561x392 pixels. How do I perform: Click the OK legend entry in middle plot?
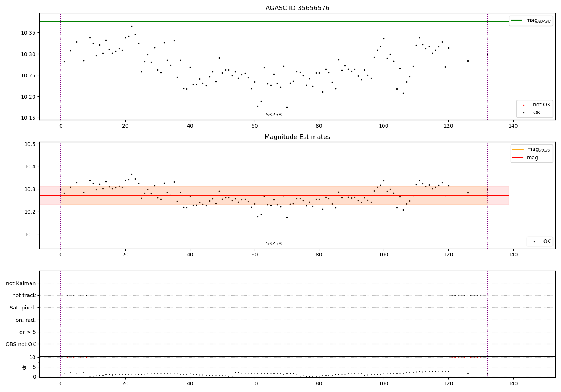click(x=542, y=242)
